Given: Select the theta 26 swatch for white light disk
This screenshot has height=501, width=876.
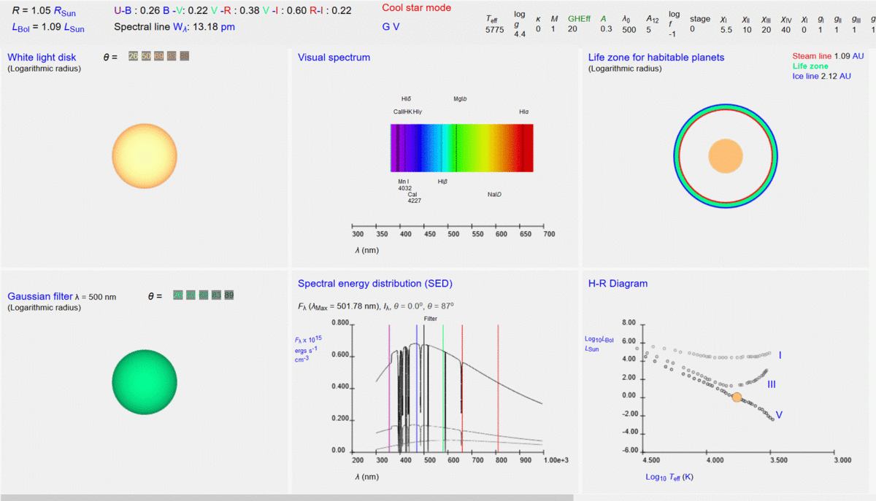Looking at the screenshot, I should pos(133,57).
